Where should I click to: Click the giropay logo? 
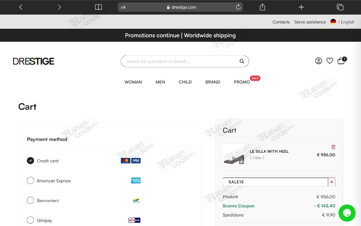point(134,220)
